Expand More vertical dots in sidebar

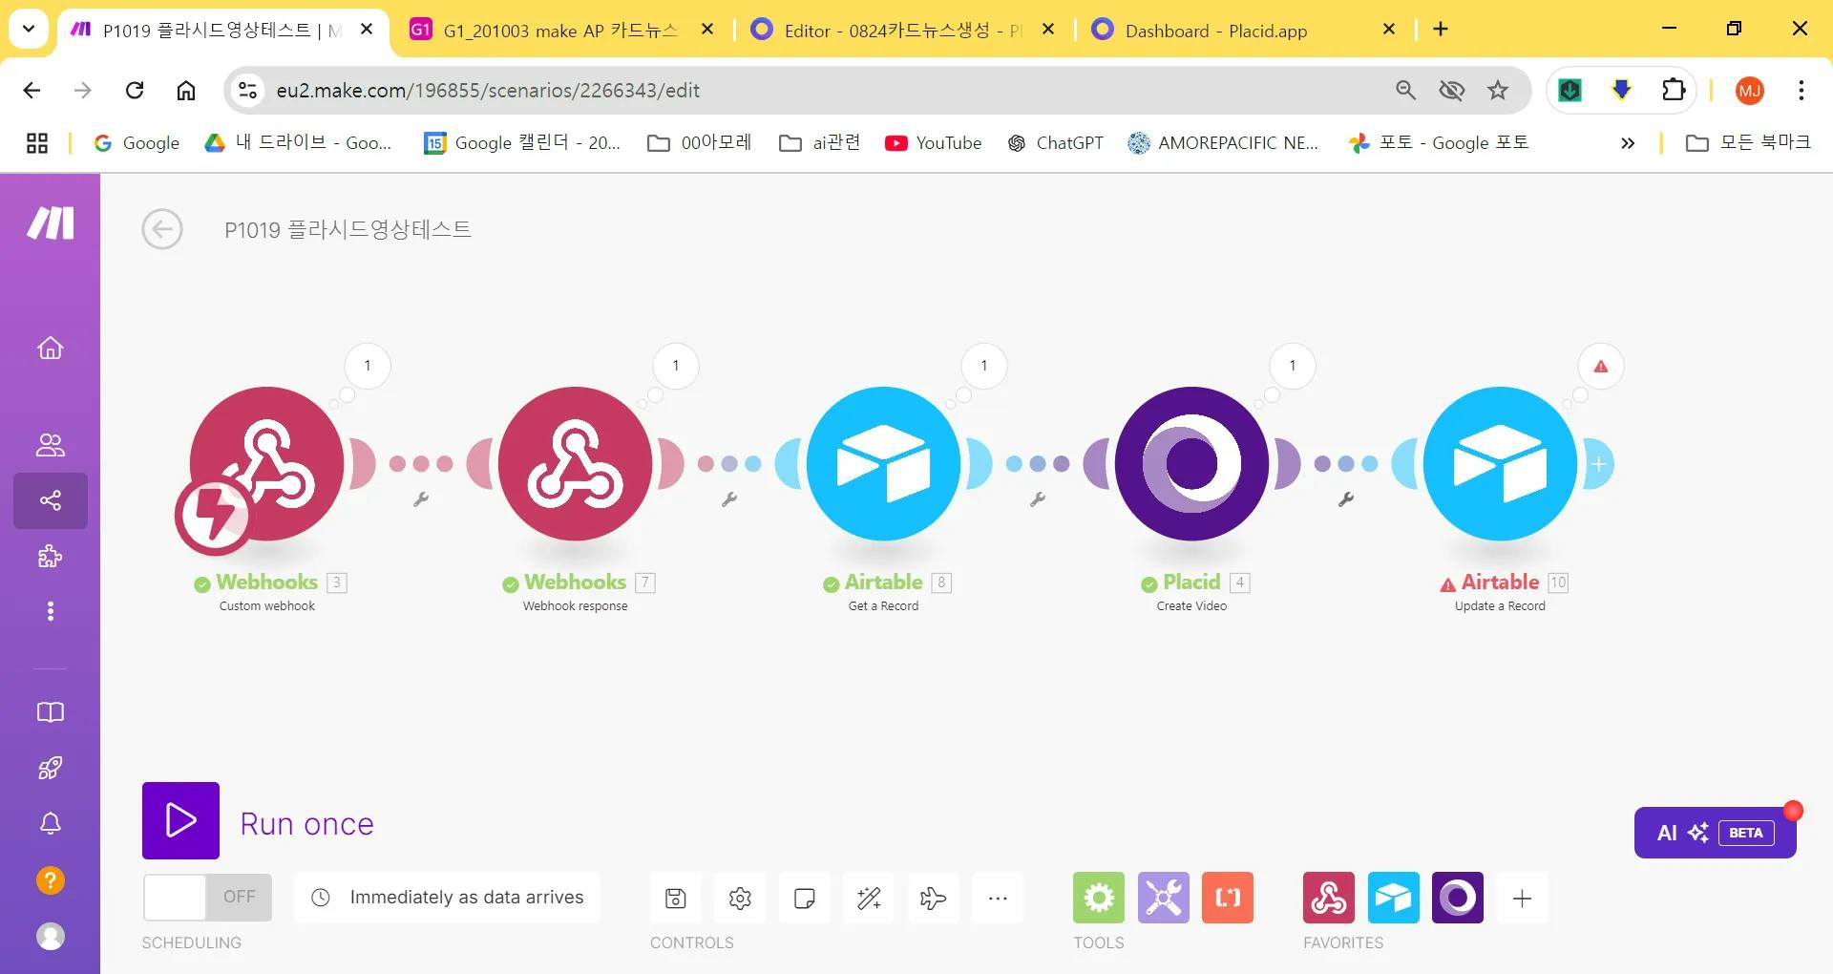(x=51, y=611)
